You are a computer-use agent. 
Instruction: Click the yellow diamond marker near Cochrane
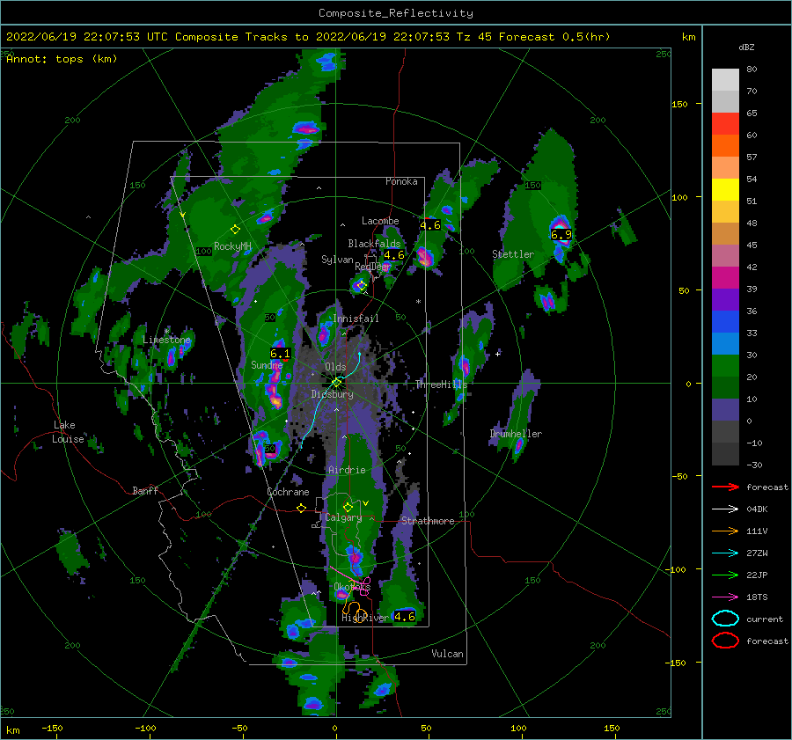pos(302,508)
